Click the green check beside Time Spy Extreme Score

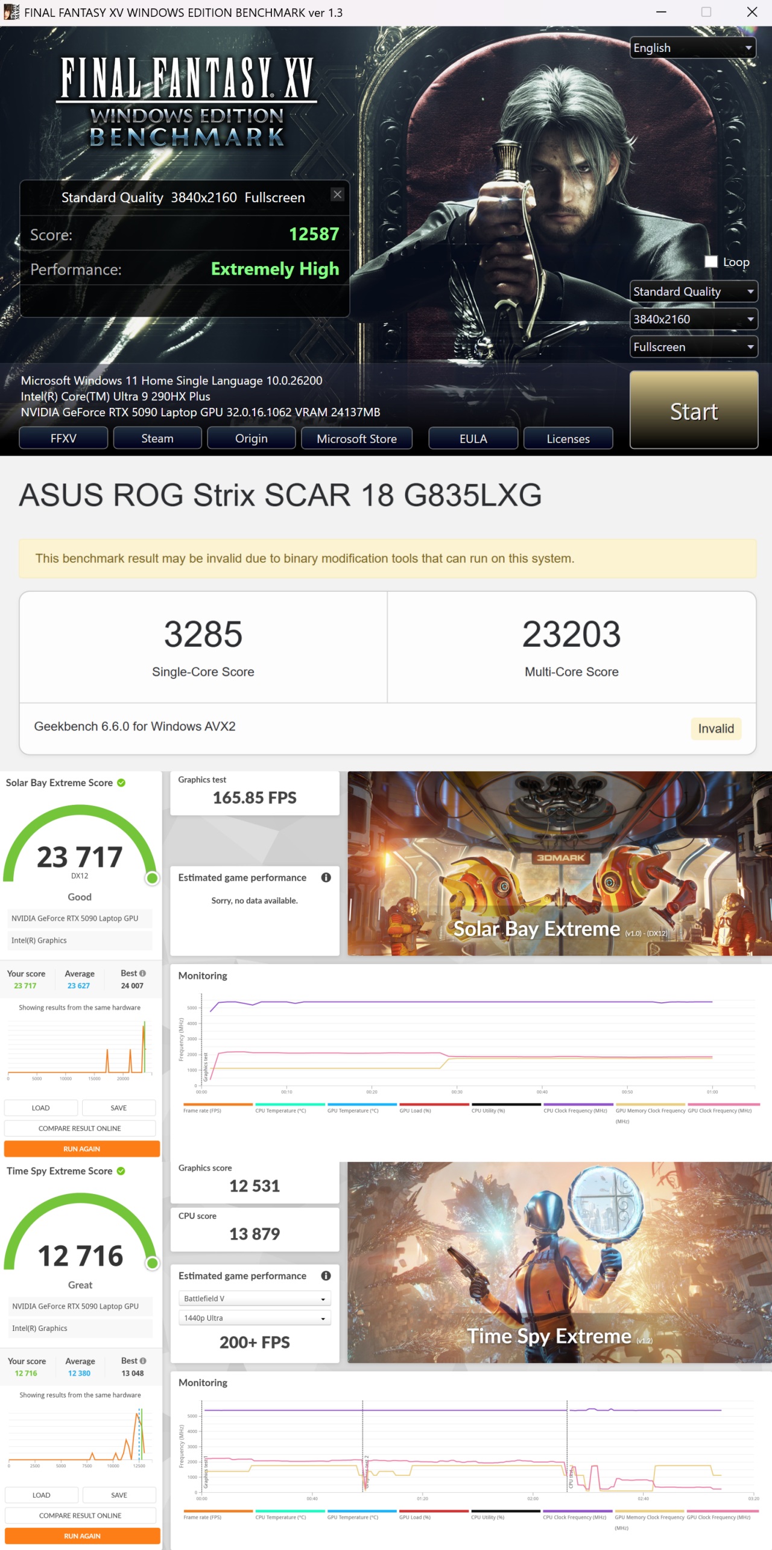[121, 1170]
